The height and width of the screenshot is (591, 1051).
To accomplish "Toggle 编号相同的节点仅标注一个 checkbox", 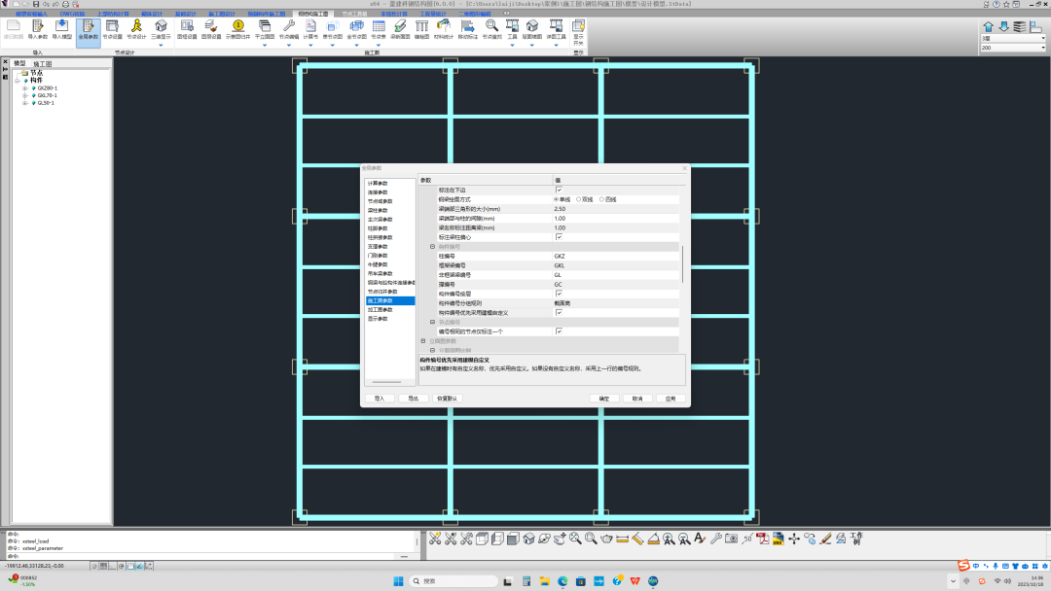I will click(559, 331).
